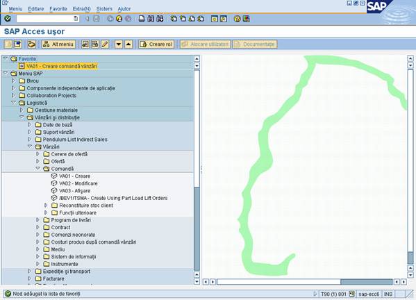Click the green Enter checkmark icon
Screen dimensions: 416x300
click(x=8, y=19)
